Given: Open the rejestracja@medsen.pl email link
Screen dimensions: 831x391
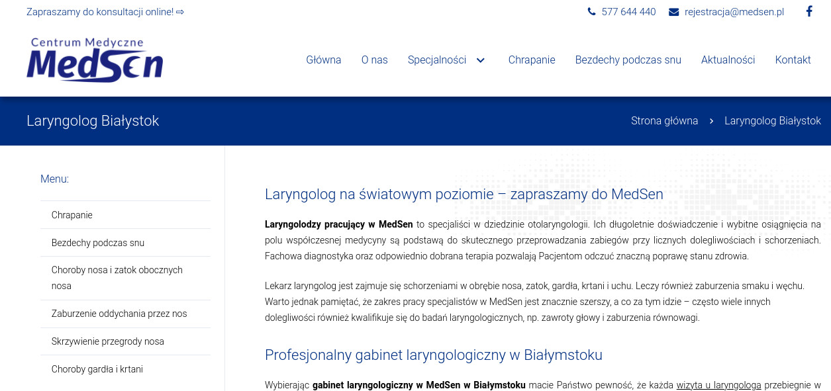Looking at the screenshot, I should [x=734, y=11].
